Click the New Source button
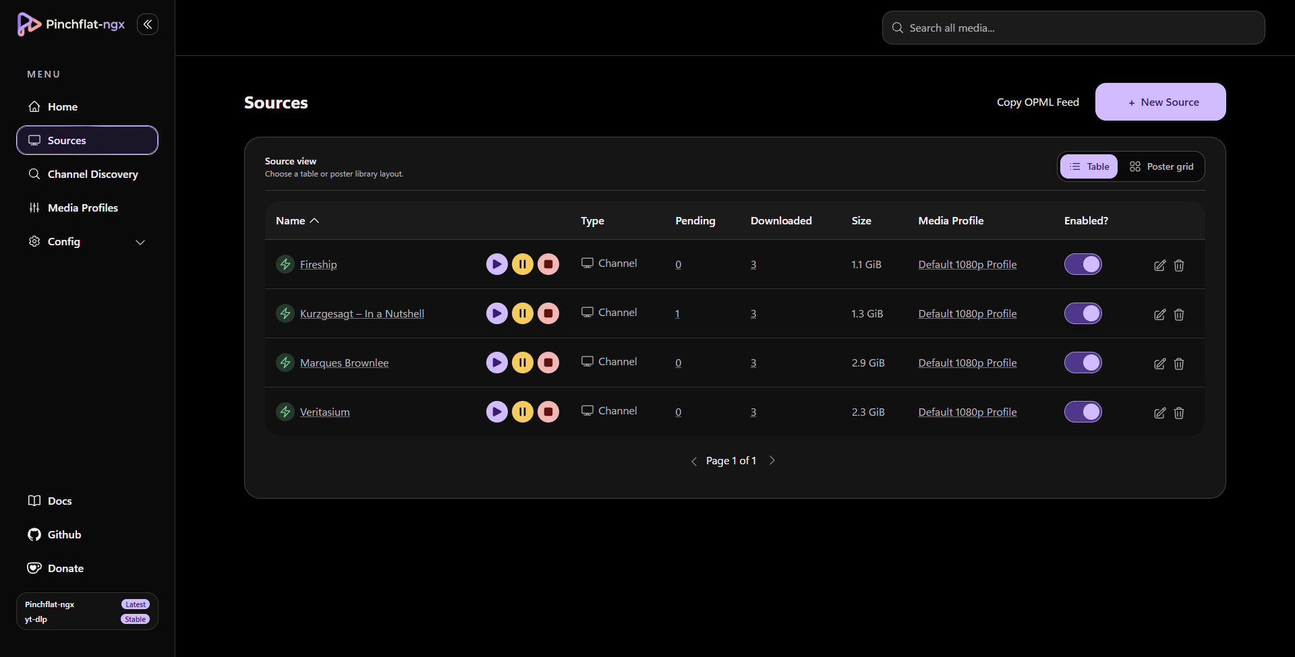 tap(1161, 102)
